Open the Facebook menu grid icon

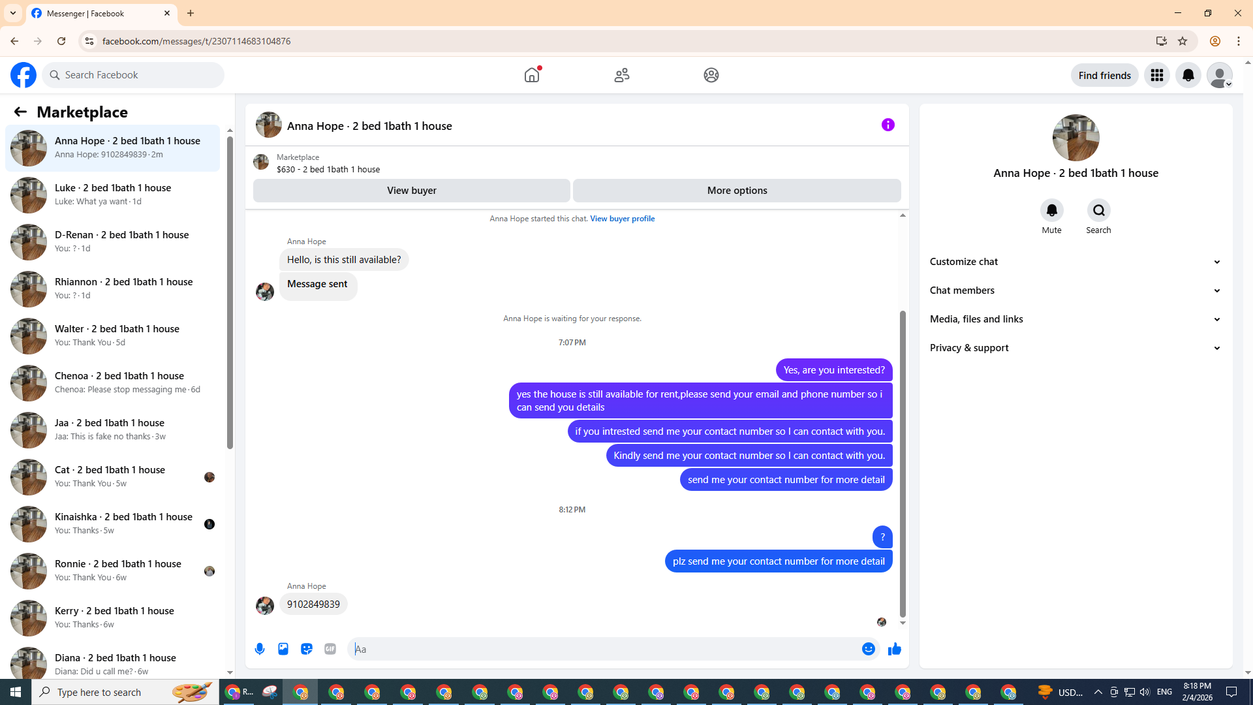pos(1156,75)
